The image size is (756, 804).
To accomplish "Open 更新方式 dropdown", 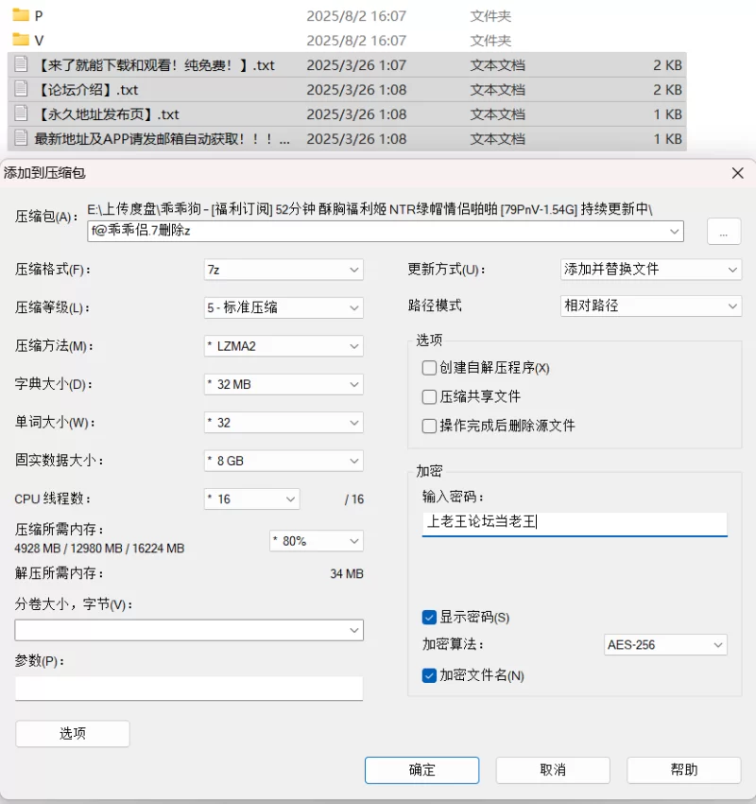I will point(651,270).
